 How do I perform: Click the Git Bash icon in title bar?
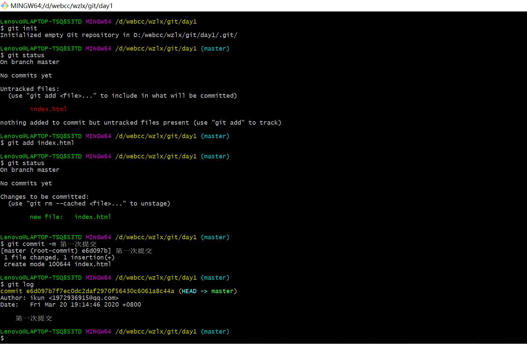[5, 5]
